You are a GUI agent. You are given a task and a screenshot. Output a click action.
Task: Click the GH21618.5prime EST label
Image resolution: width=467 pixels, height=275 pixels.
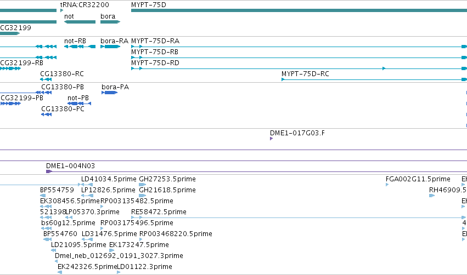[x=167, y=190]
